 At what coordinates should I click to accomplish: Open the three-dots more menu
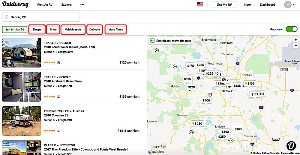pyautogui.click(x=82, y=5)
